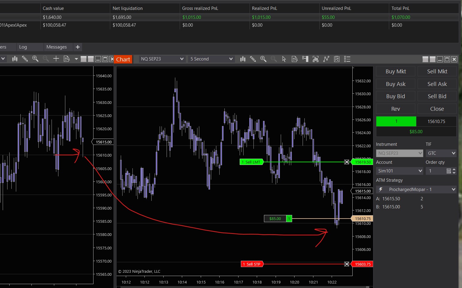This screenshot has width=462, height=288.
Task: Open quantity calculator icon beside Order qty
Action: pos(449,171)
